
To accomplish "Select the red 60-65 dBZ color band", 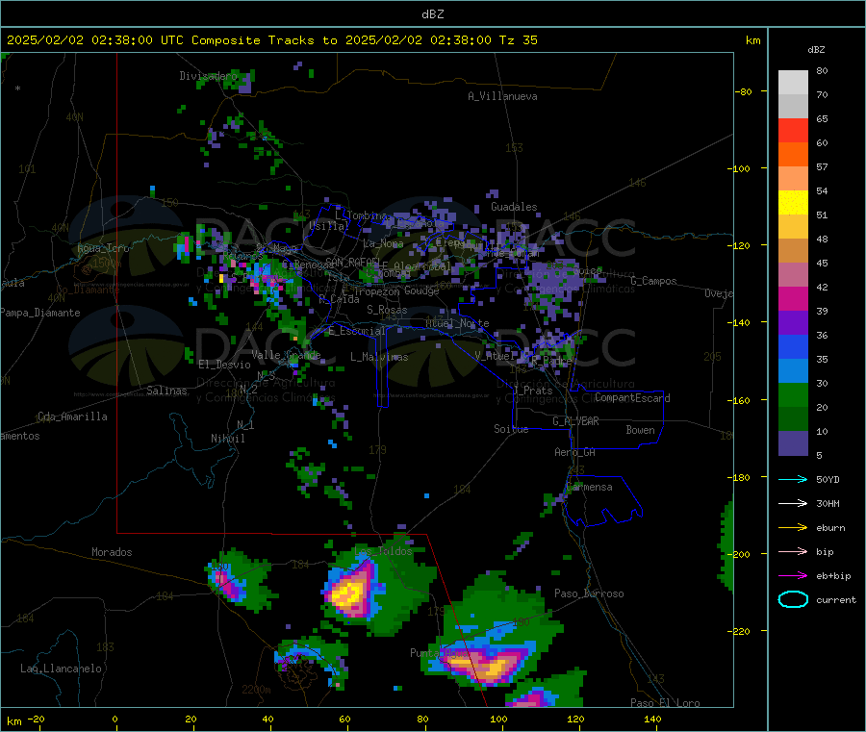I will (793, 130).
